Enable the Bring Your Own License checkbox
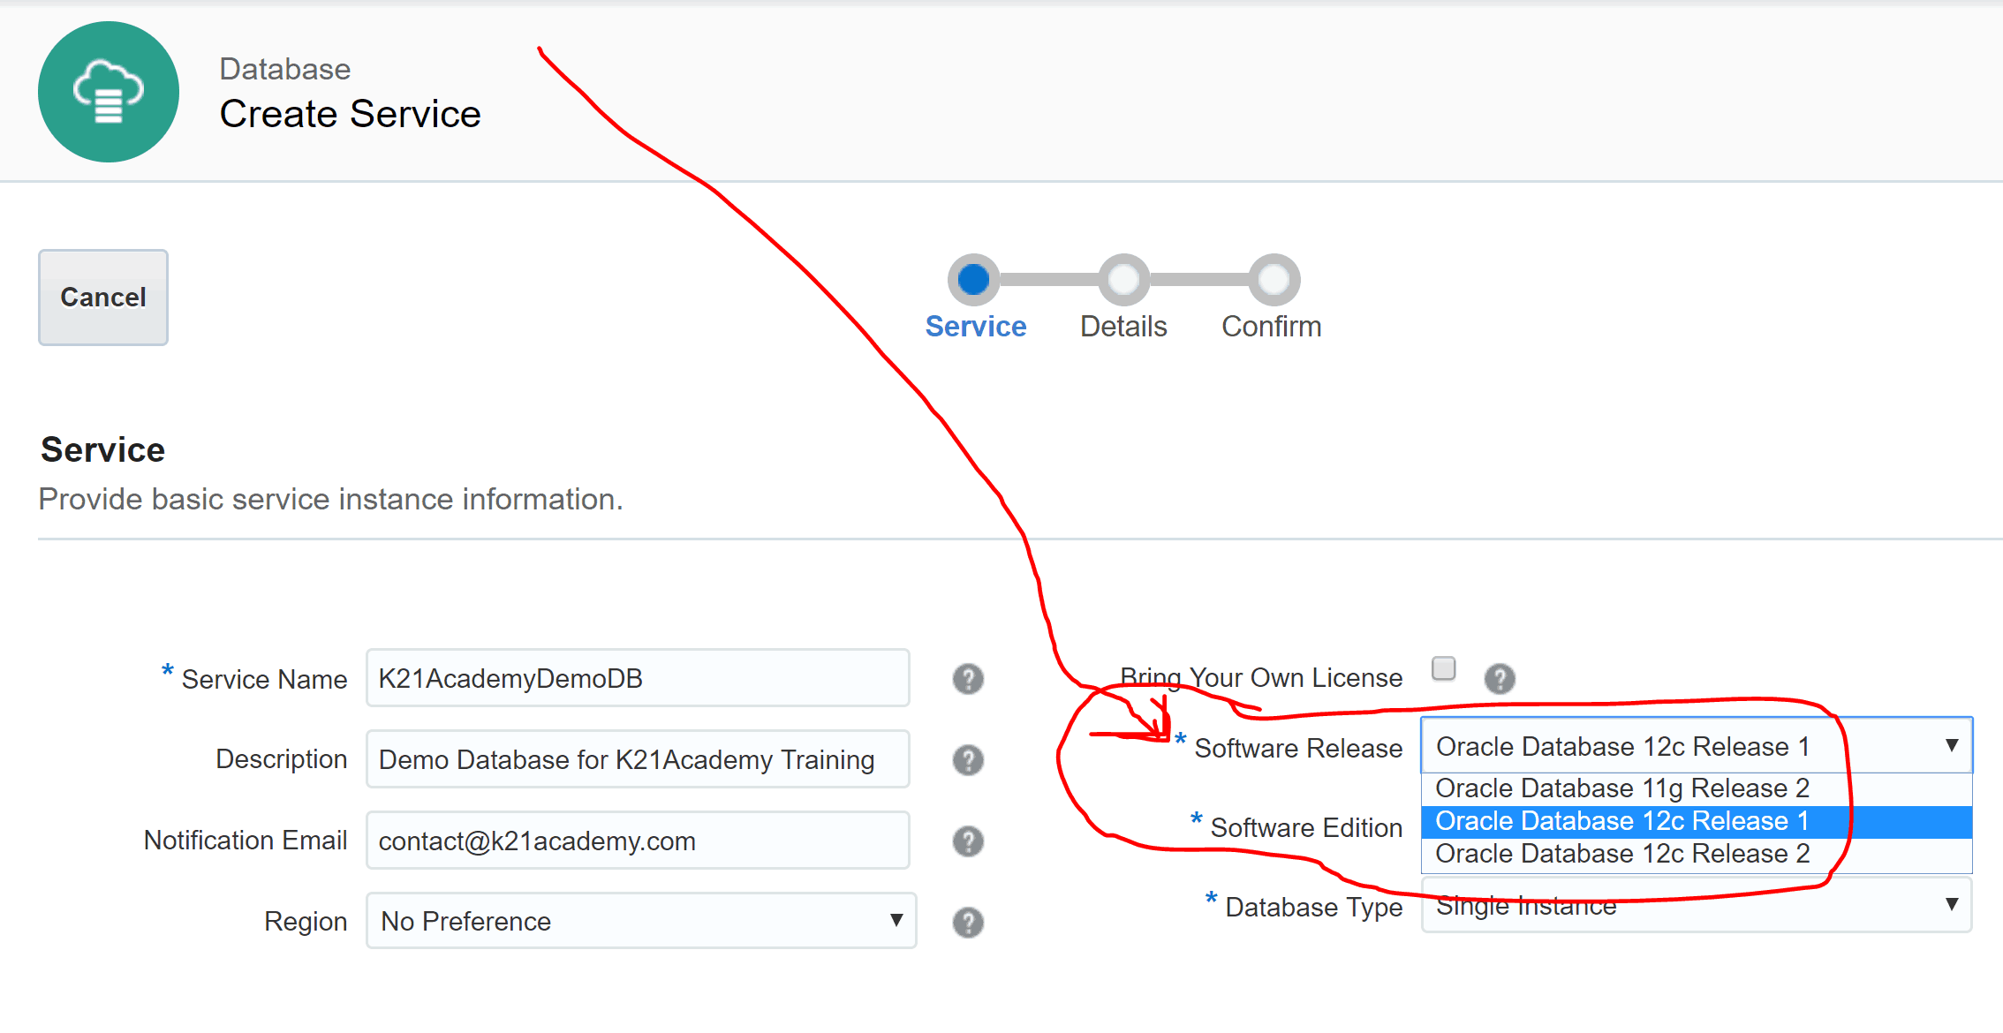This screenshot has height=1033, width=2003. click(x=1443, y=668)
